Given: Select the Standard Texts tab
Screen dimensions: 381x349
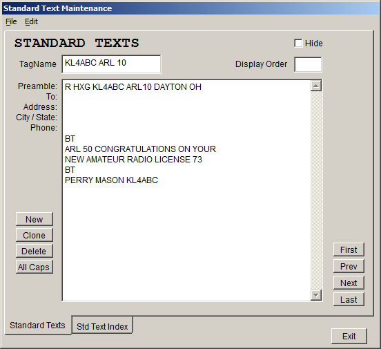Looking at the screenshot, I should click(38, 326).
